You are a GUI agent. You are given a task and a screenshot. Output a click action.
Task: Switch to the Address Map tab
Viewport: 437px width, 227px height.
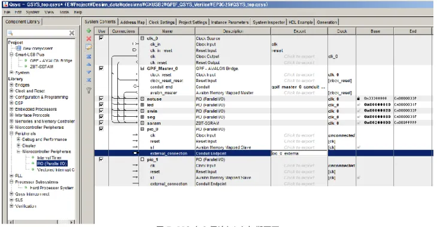point(132,22)
